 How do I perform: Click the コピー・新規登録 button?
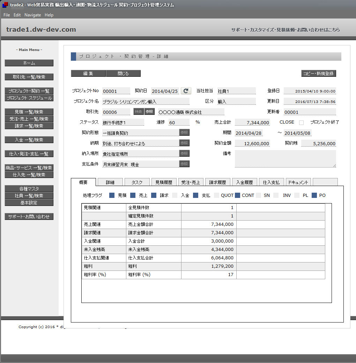tap(318, 74)
